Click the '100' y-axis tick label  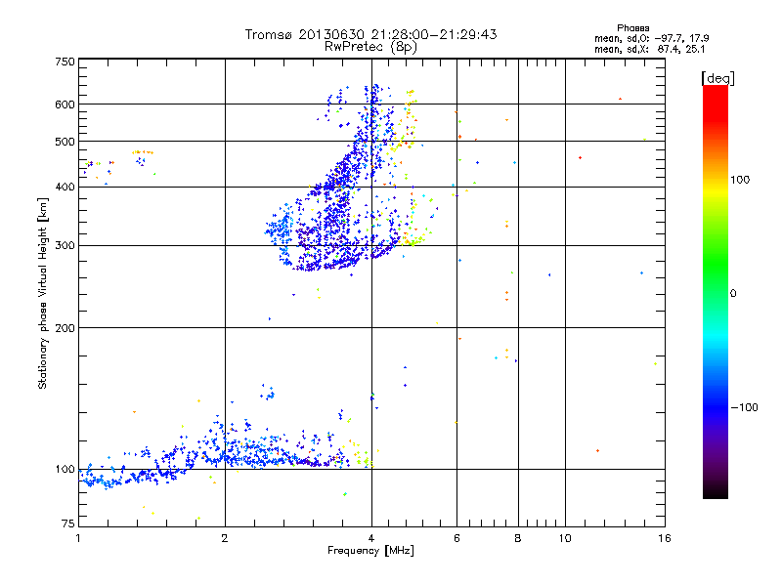pos(65,470)
